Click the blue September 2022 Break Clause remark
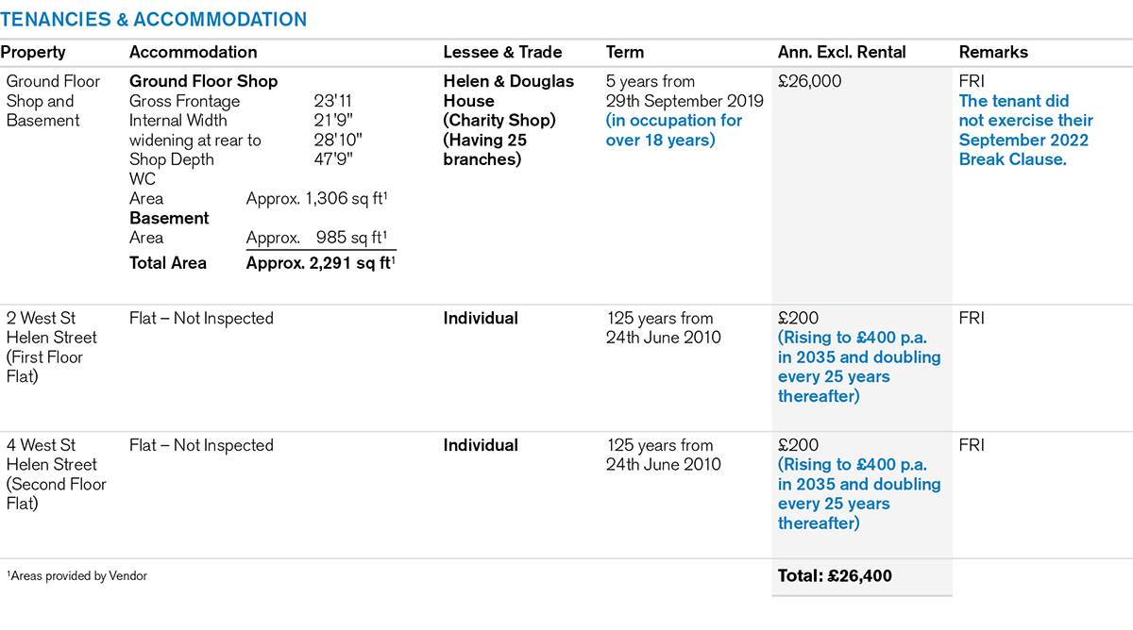The width and height of the screenshot is (1133, 630). pyautogui.click(x=1025, y=130)
